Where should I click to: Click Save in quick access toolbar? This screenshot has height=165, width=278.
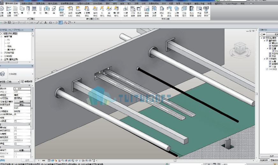coord(9,23)
